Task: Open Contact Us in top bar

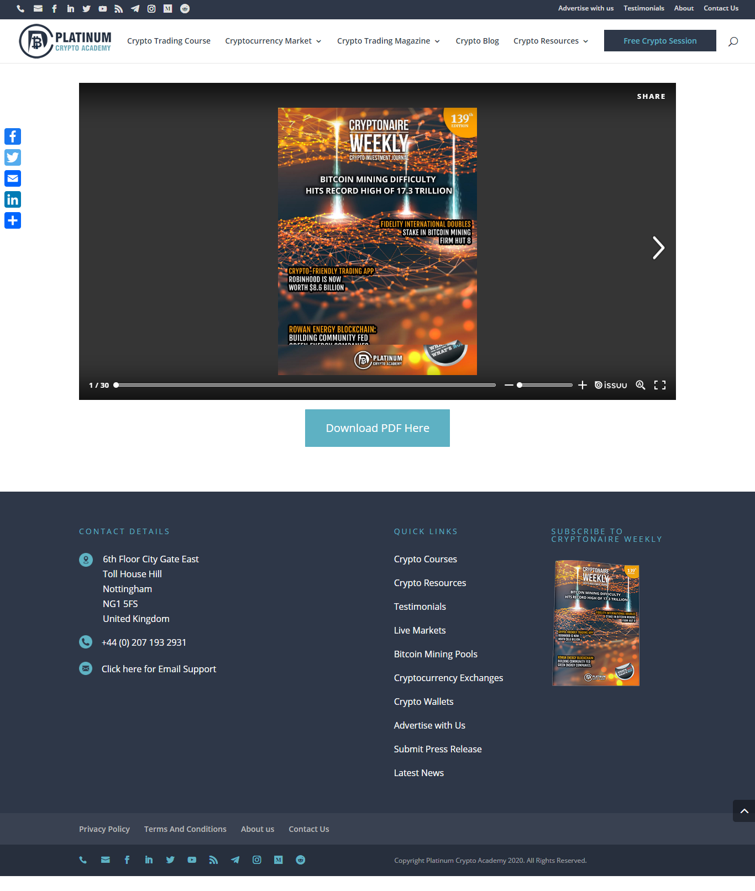Action: click(721, 8)
